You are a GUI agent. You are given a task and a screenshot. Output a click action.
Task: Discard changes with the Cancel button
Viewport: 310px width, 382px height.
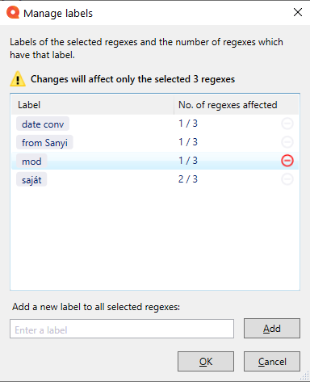point(272,361)
